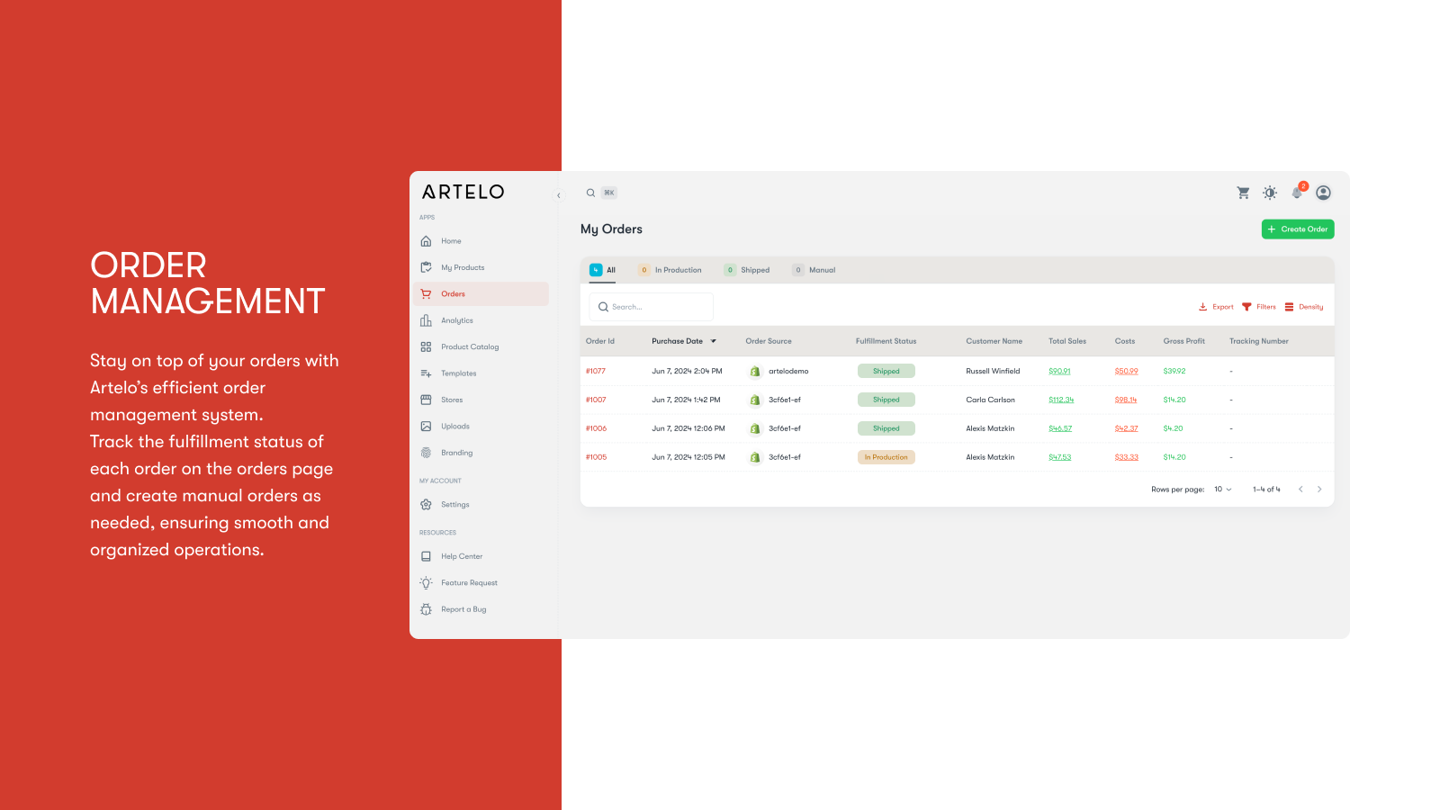The width and height of the screenshot is (1440, 810).
Task: Switch to the In Production tab
Action: coord(670,270)
